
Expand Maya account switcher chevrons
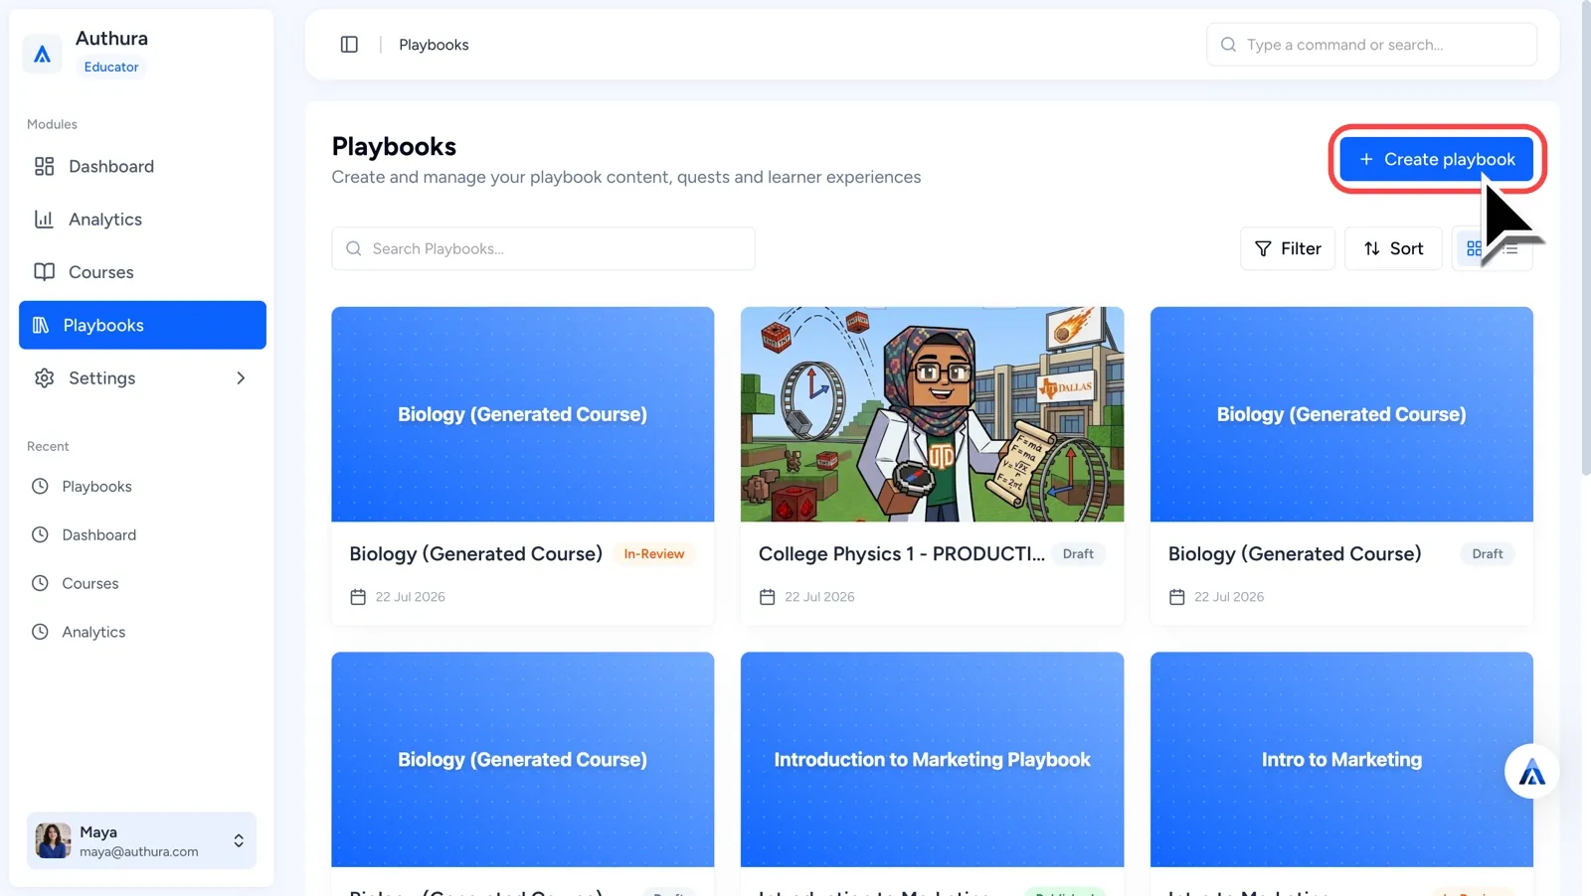(239, 840)
